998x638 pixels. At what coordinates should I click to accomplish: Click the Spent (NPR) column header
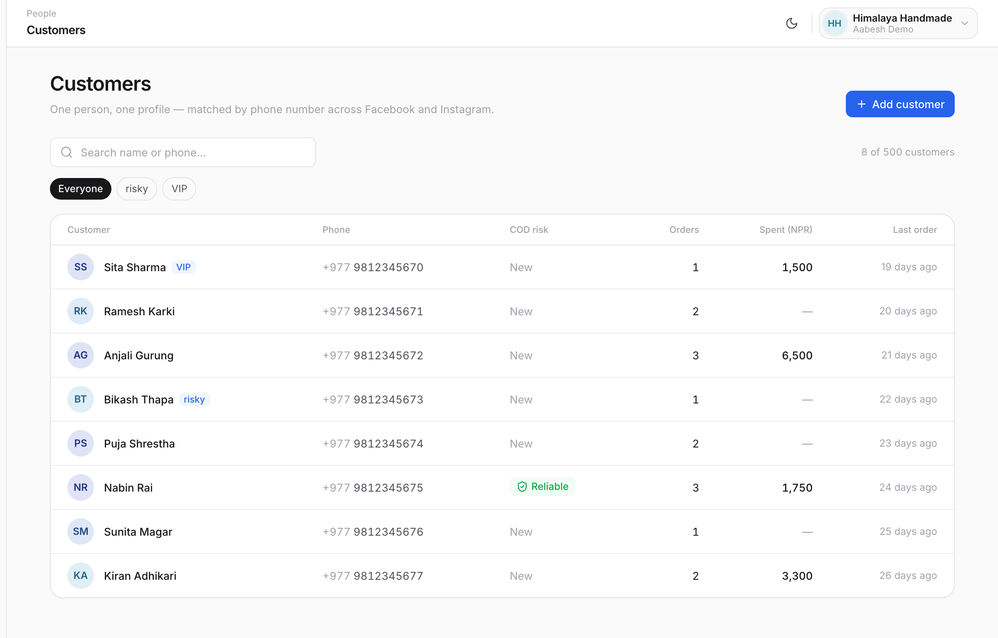click(x=786, y=230)
